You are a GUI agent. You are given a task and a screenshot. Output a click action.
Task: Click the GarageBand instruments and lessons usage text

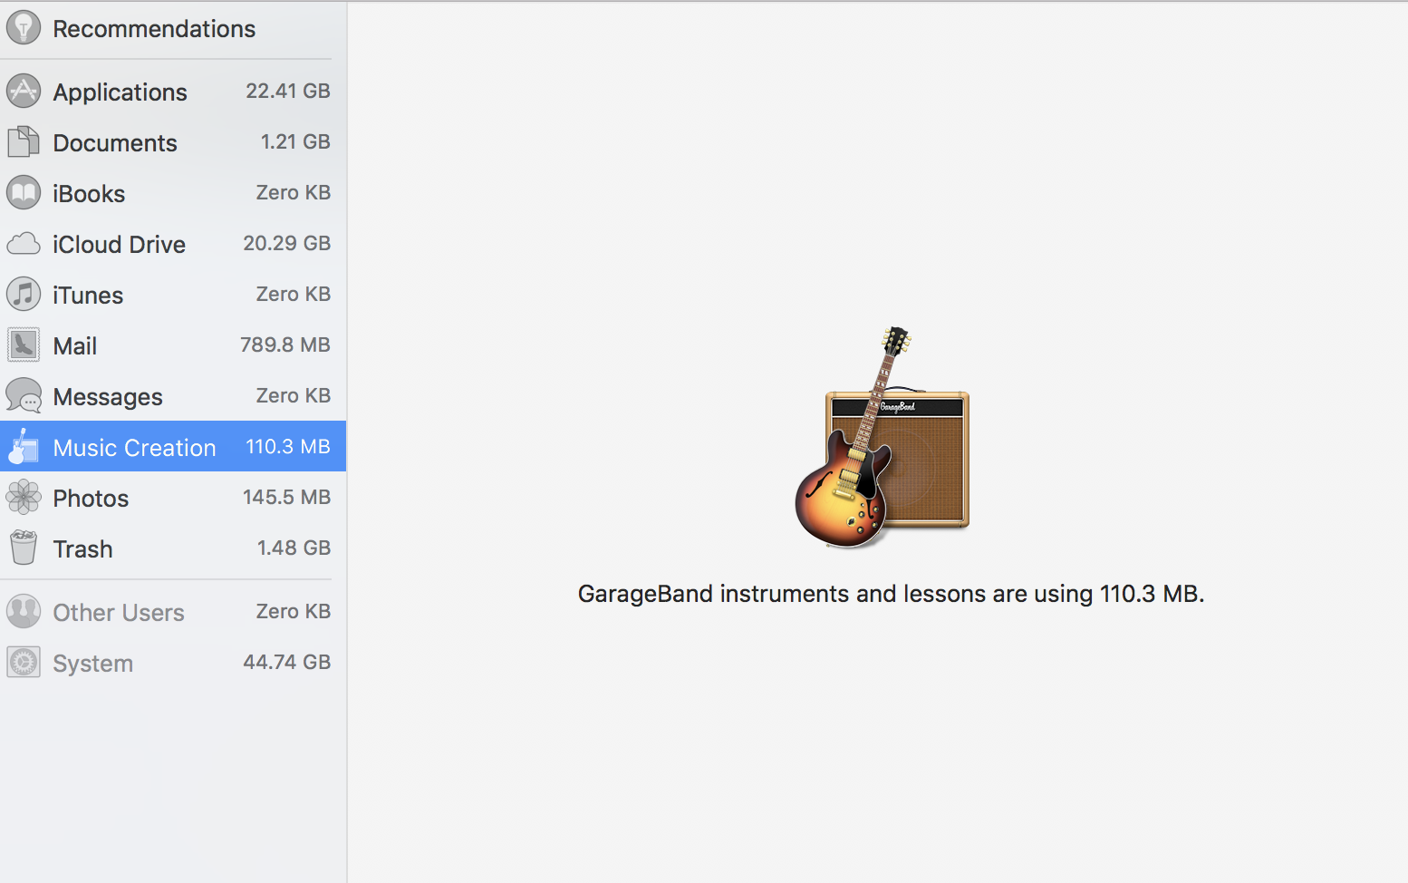tap(892, 594)
